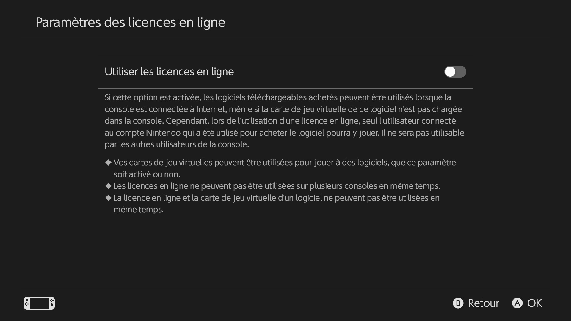Viewport: 571px width, 321px height.
Task: Click the left Joy-Con of the console icon
Action: tap(26, 303)
